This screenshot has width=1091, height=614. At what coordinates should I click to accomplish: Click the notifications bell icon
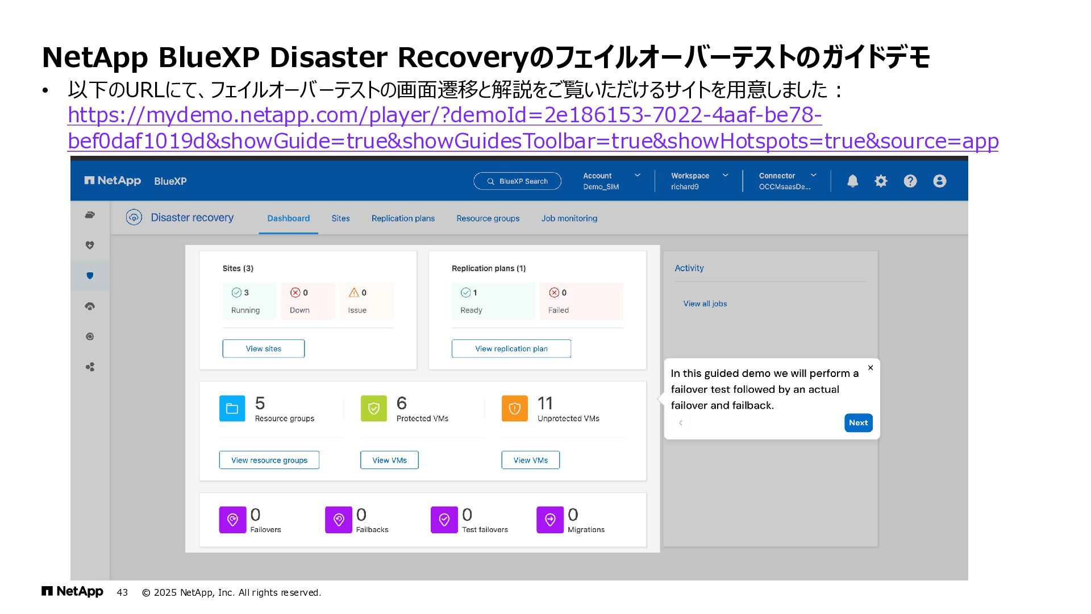coord(852,181)
